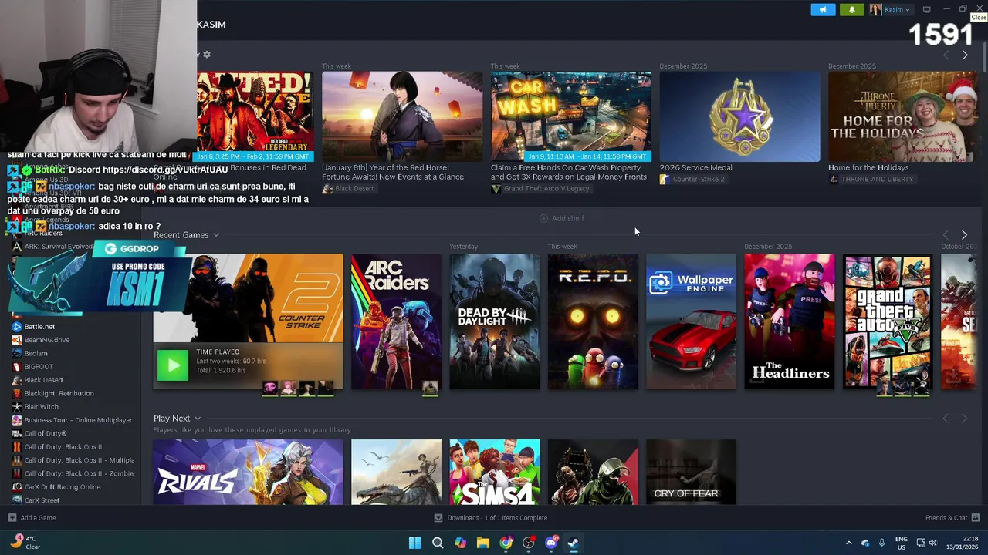Enter Big Picture mode monitor icon
This screenshot has width=988, height=555.
click(926, 9)
